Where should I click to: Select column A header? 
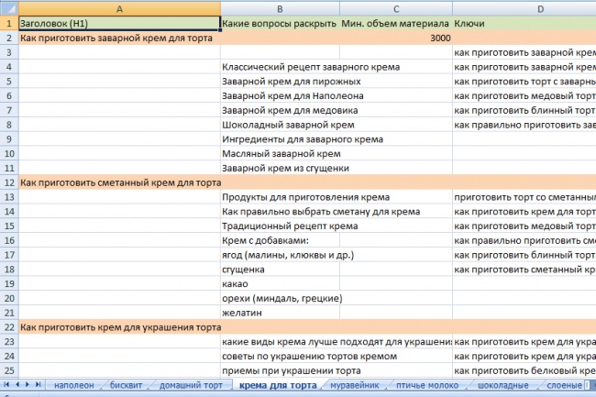pos(119,9)
